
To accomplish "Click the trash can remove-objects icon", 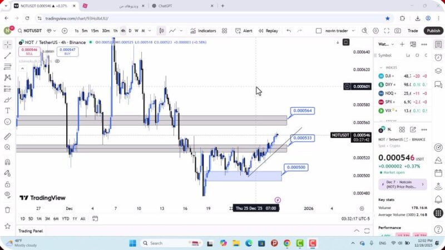I will pos(8,209).
